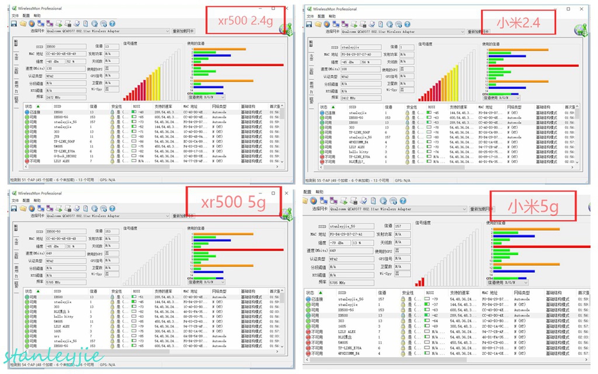This screenshot has width=598, height=374.
Task: Select the 已连接 stanleyjie row in 小米2.4 window
Action: click(x=448, y=113)
